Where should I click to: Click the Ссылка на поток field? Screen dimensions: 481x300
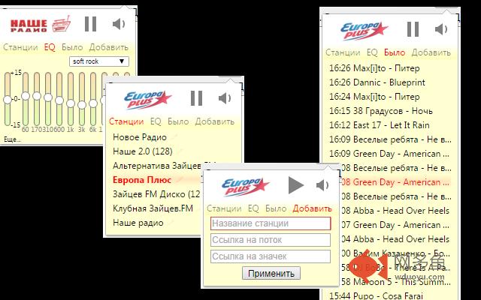pos(271,240)
